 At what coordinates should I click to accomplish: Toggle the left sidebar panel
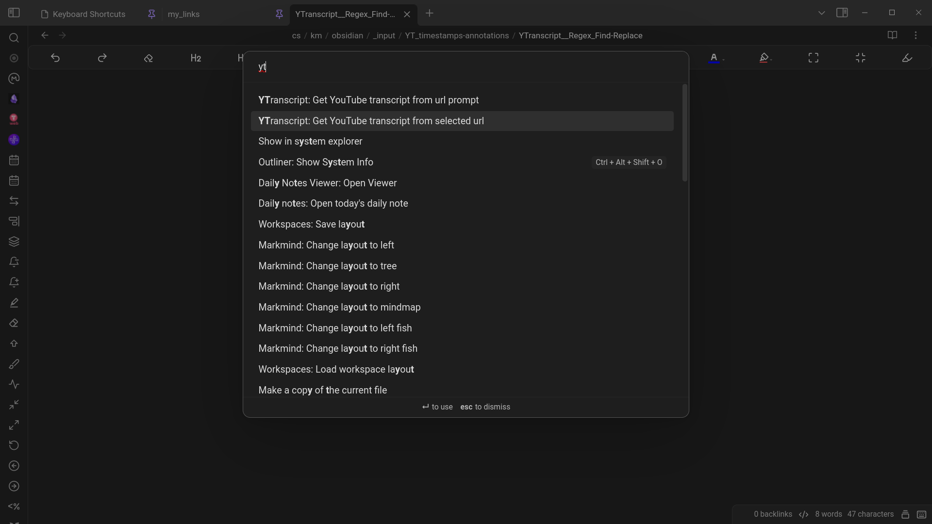[14, 13]
